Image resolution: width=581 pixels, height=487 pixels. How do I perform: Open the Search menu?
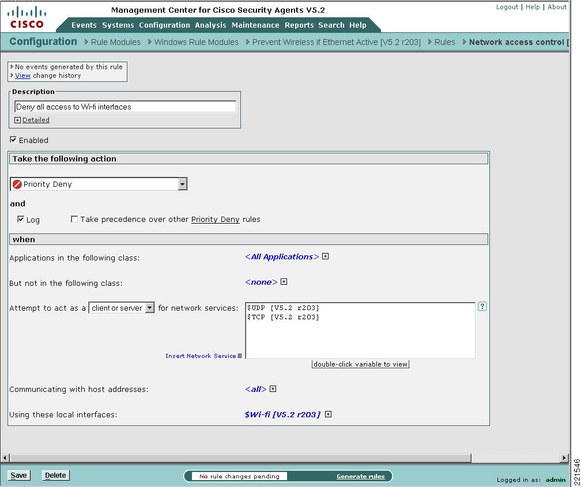(331, 25)
